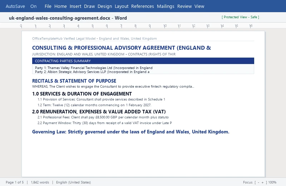Click the Governing Law statement
The height and width of the screenshot is (186, 286).
point(130,132)
